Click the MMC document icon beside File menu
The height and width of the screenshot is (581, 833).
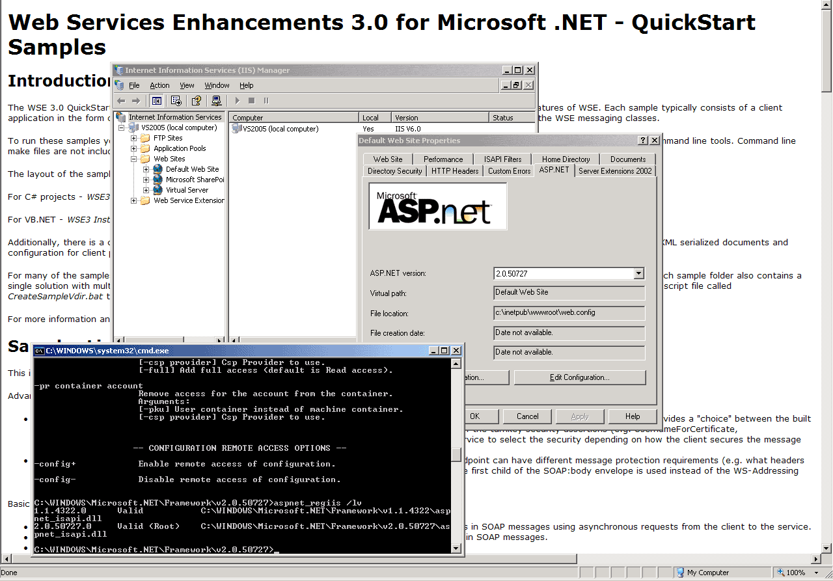[119, 85]
